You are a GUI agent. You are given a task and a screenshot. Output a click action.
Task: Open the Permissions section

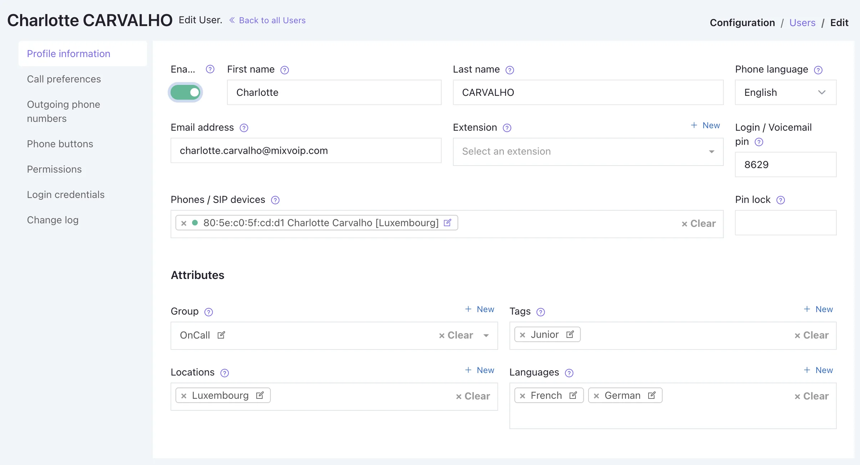click(x=54, y=169)
